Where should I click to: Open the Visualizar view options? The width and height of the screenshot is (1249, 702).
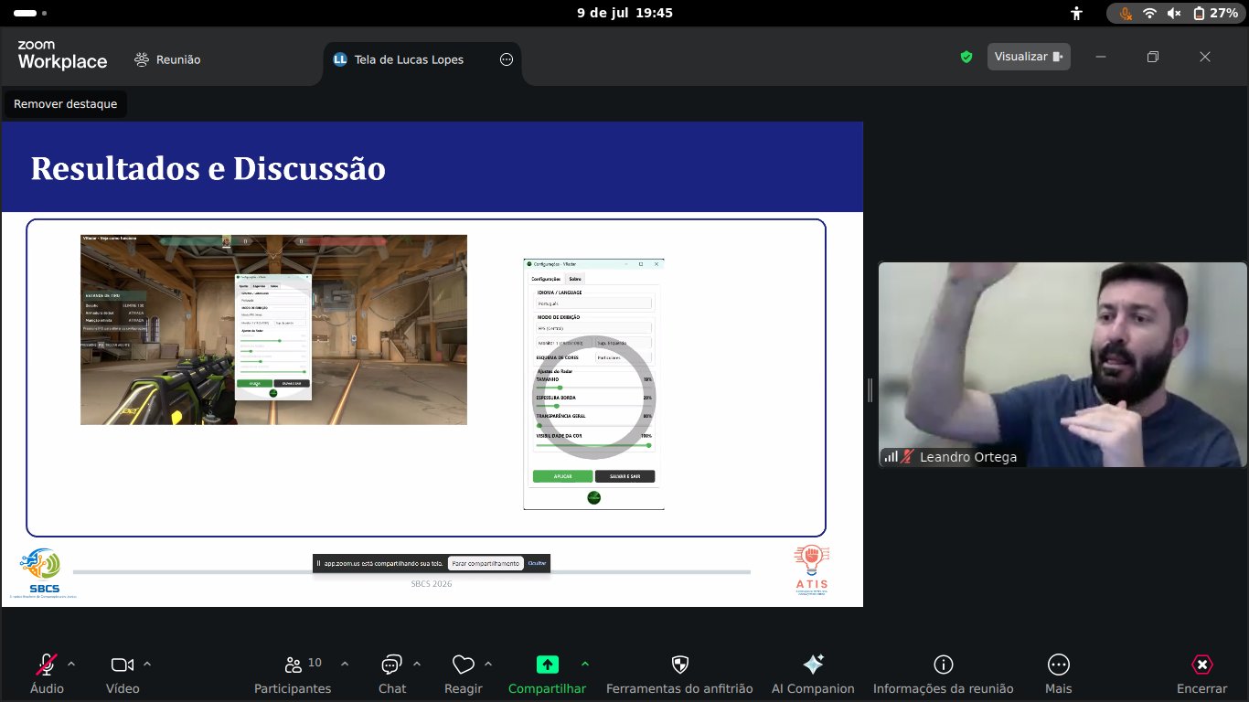(1029, 57)
